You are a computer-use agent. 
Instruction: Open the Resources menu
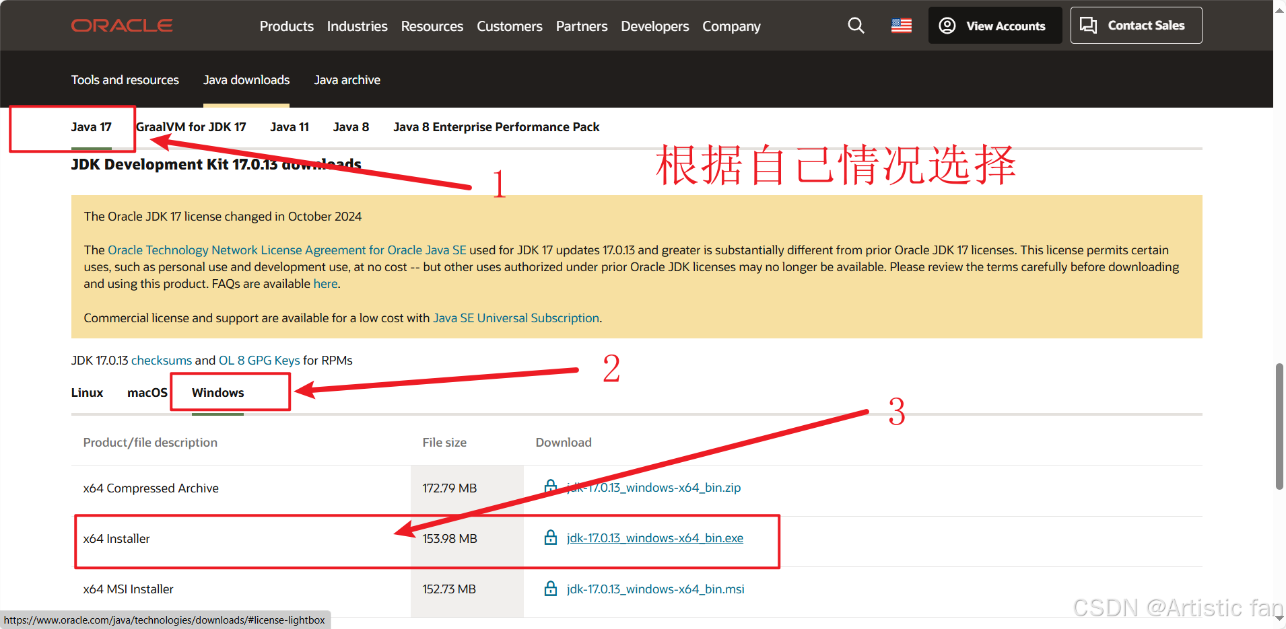point(432,26)
